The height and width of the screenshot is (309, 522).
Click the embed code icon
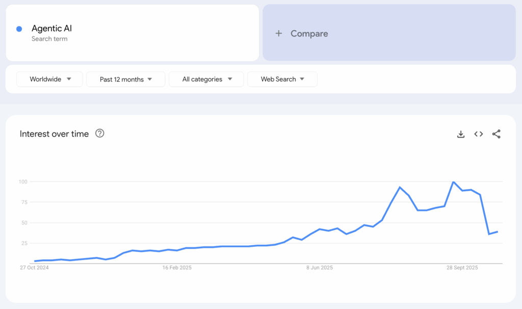coord(478,134)
